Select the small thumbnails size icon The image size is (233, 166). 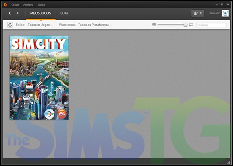(154, 25)
